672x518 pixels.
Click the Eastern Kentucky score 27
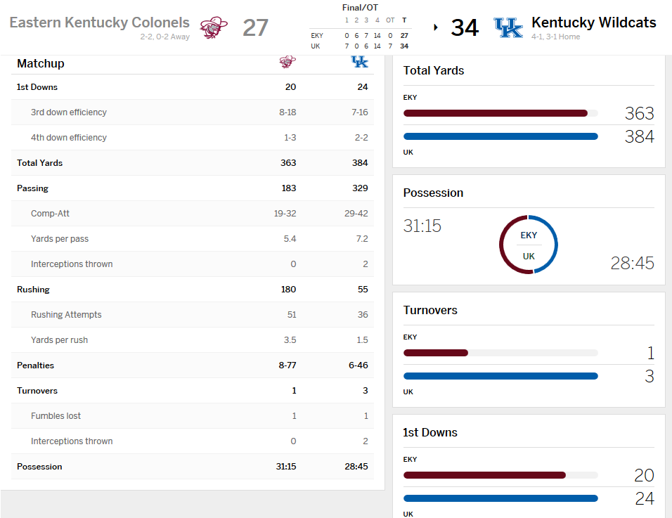(x=255, y=27)
